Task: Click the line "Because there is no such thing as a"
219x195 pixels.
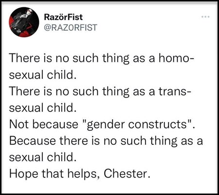Action: pyautogui.click(x=106, y=141)
